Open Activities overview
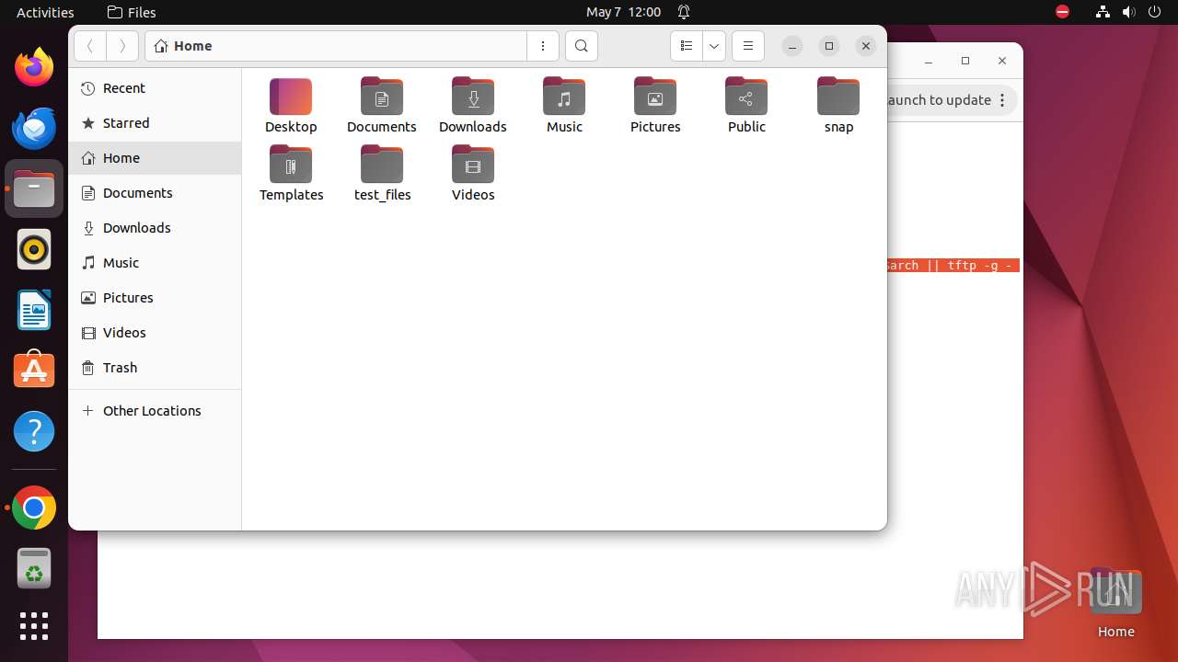1178x662 pixels. tap(45, 12)
